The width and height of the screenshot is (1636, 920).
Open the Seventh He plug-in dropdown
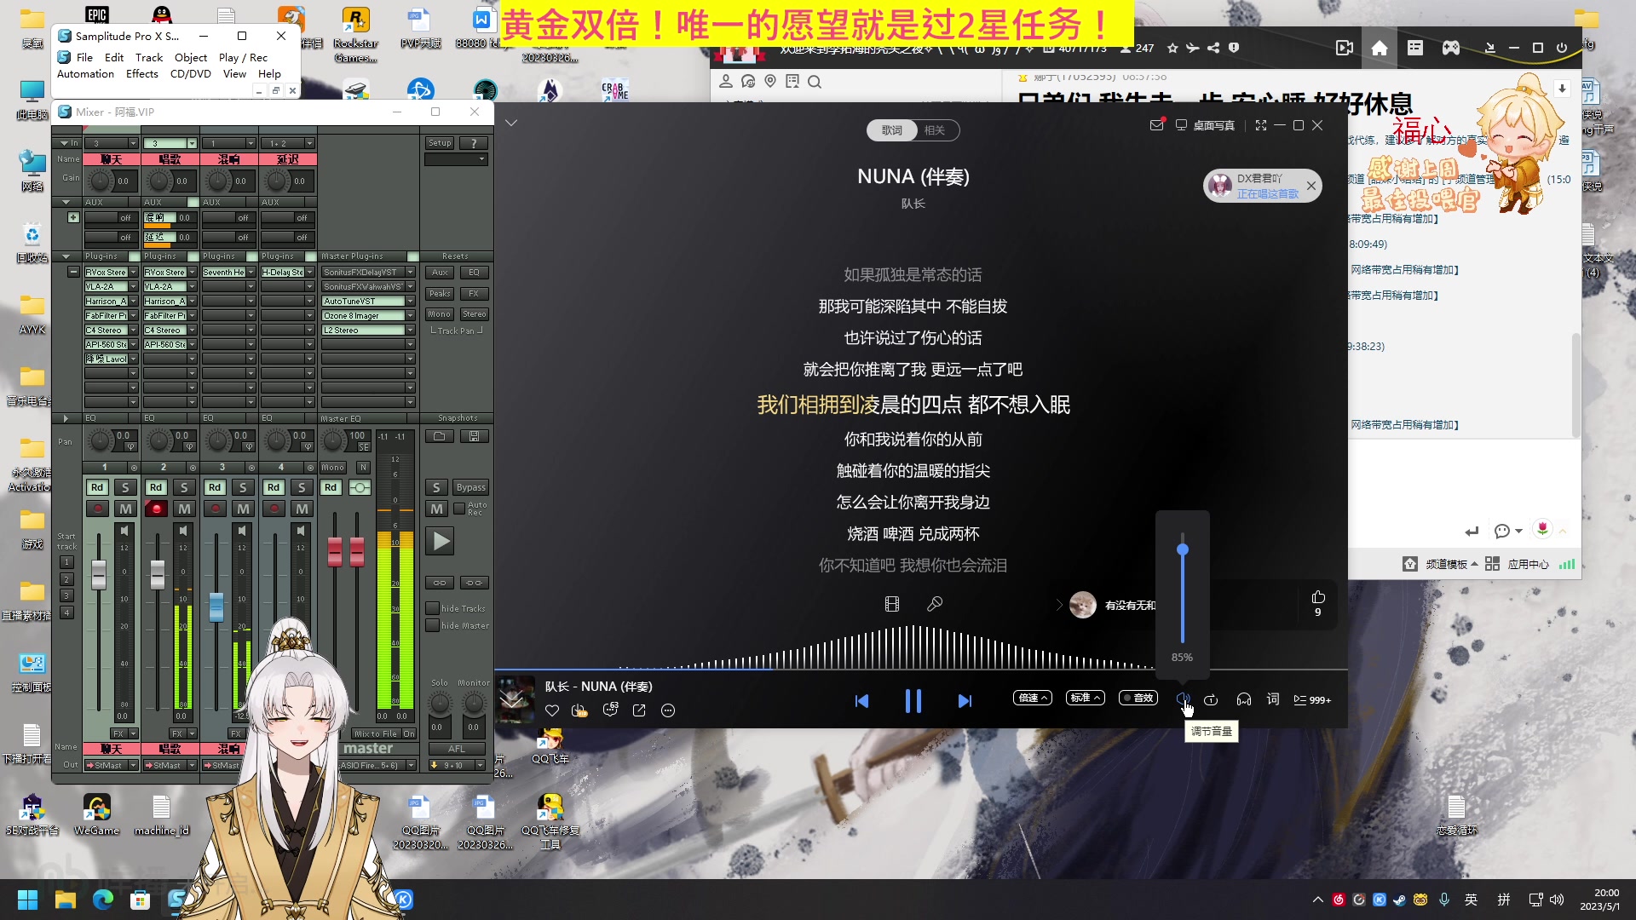tap(251, 273)
